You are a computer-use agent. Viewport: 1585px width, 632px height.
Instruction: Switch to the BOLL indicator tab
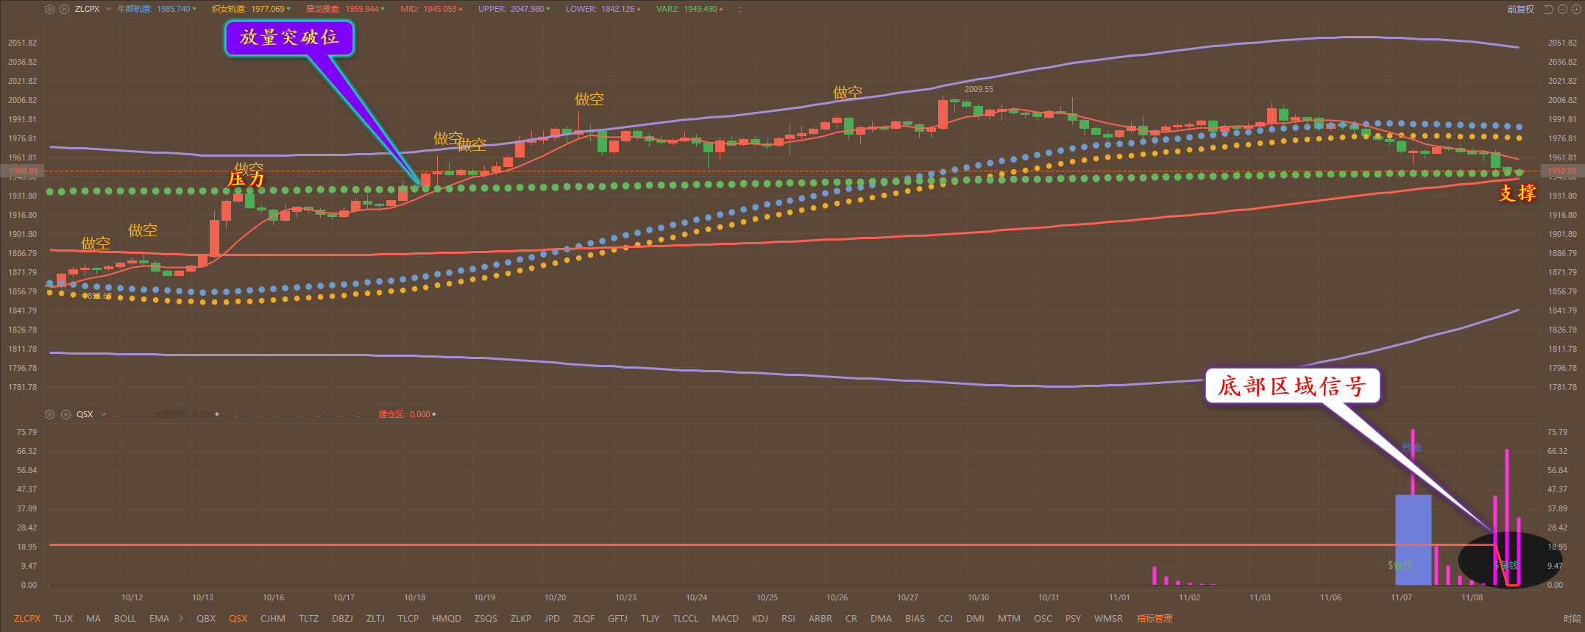(125, 619)
